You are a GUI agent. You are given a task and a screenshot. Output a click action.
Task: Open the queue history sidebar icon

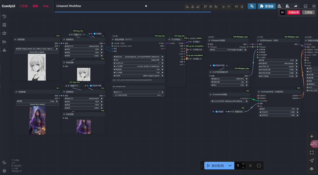tap(4, 16)
